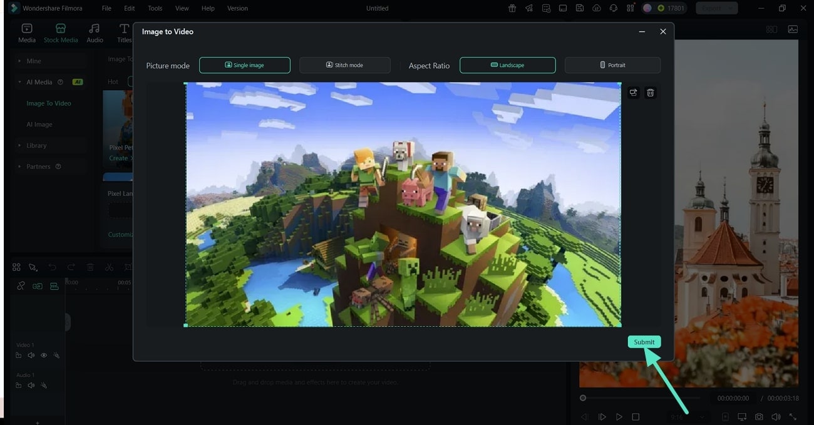
Task: Click the scissors split icon
Action: (109, 267)
